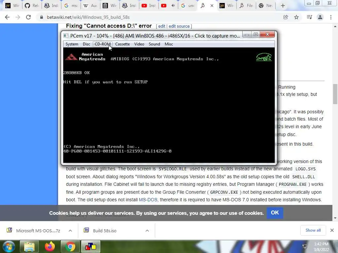Open the Cassette menu in PCem
The width and height of the screenshot is (338, 253).
(122, 44)
